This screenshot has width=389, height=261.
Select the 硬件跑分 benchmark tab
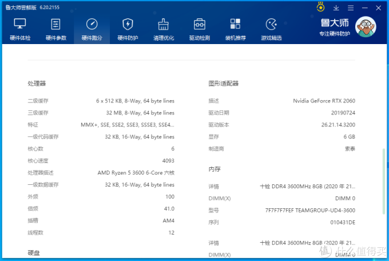[92, 30]
